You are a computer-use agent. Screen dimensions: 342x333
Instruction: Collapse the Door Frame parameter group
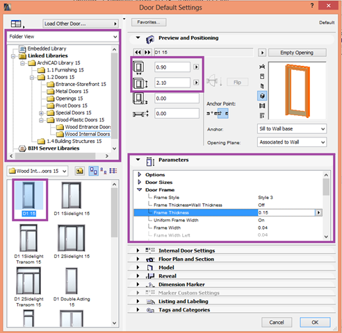(140, 189)
